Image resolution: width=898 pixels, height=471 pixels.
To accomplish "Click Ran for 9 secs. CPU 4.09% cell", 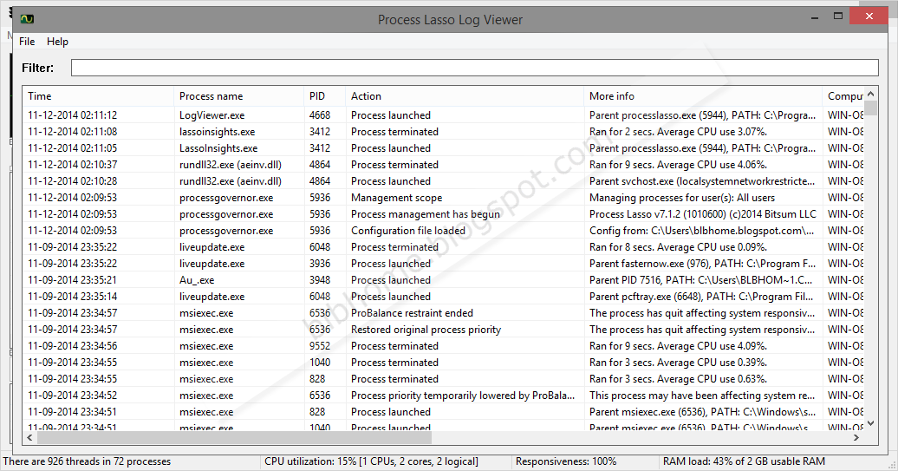I will [678, 346].
